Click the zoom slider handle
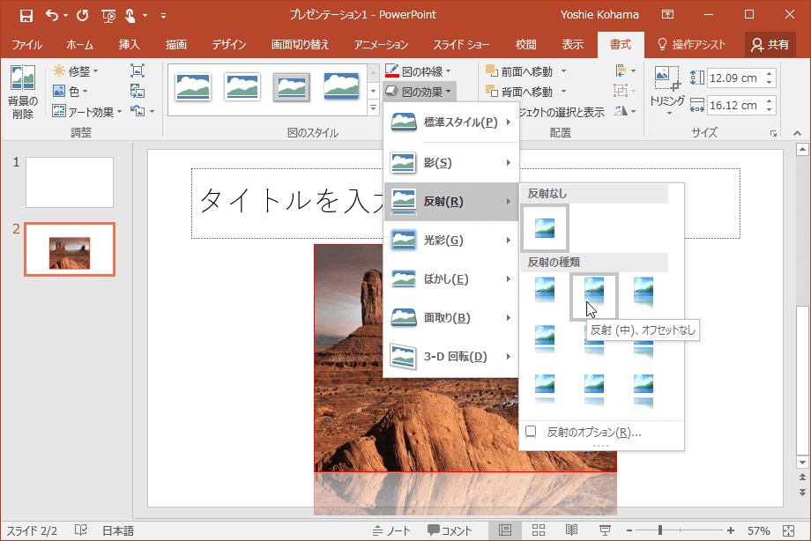This screenshot has height=541, width=811. [660, 530]
